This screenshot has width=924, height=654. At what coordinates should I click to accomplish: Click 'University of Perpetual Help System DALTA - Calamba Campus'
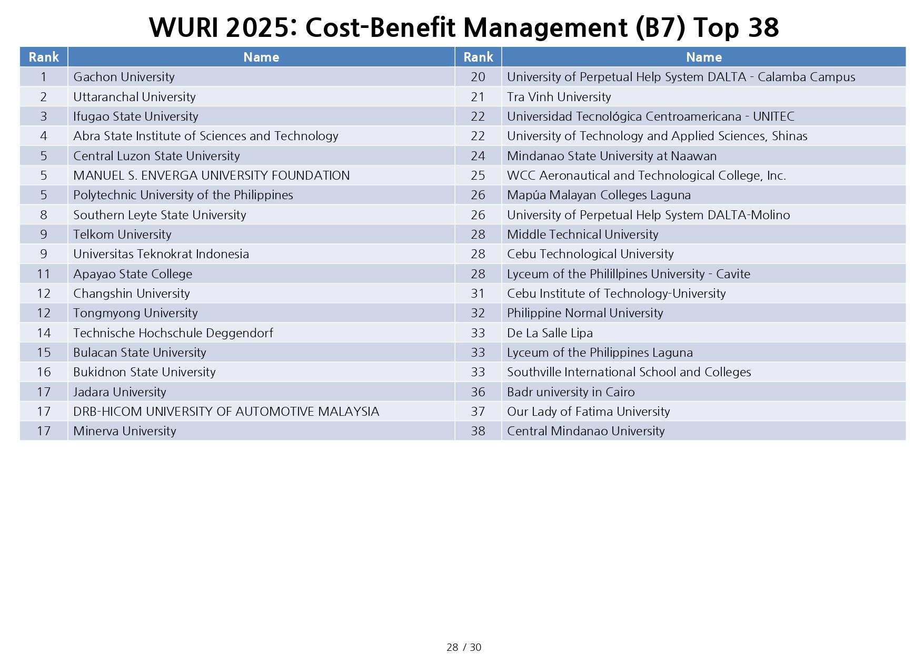[681, 77]
